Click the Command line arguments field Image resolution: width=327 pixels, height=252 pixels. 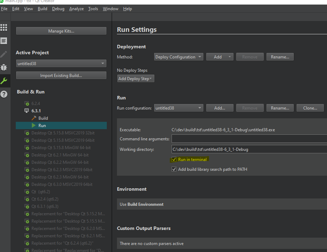click(249, 139)
